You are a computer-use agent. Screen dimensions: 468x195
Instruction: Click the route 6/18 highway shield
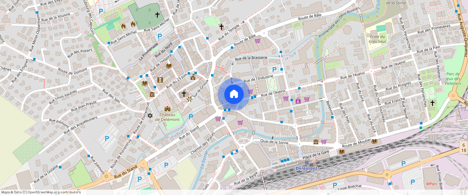point(464,147)
